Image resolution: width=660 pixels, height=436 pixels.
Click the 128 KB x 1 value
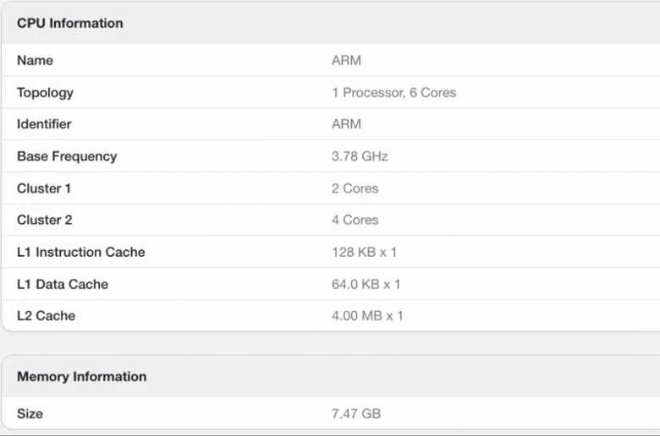(x=364, y=252)
